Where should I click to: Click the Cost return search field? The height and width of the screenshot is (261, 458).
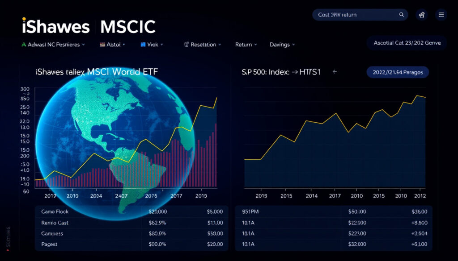(360, 15)
